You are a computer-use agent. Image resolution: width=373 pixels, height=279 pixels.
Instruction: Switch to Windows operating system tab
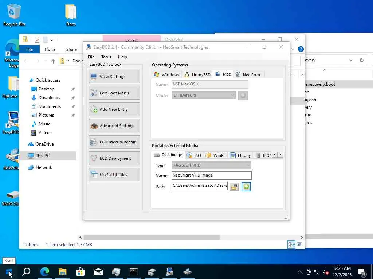166,75
